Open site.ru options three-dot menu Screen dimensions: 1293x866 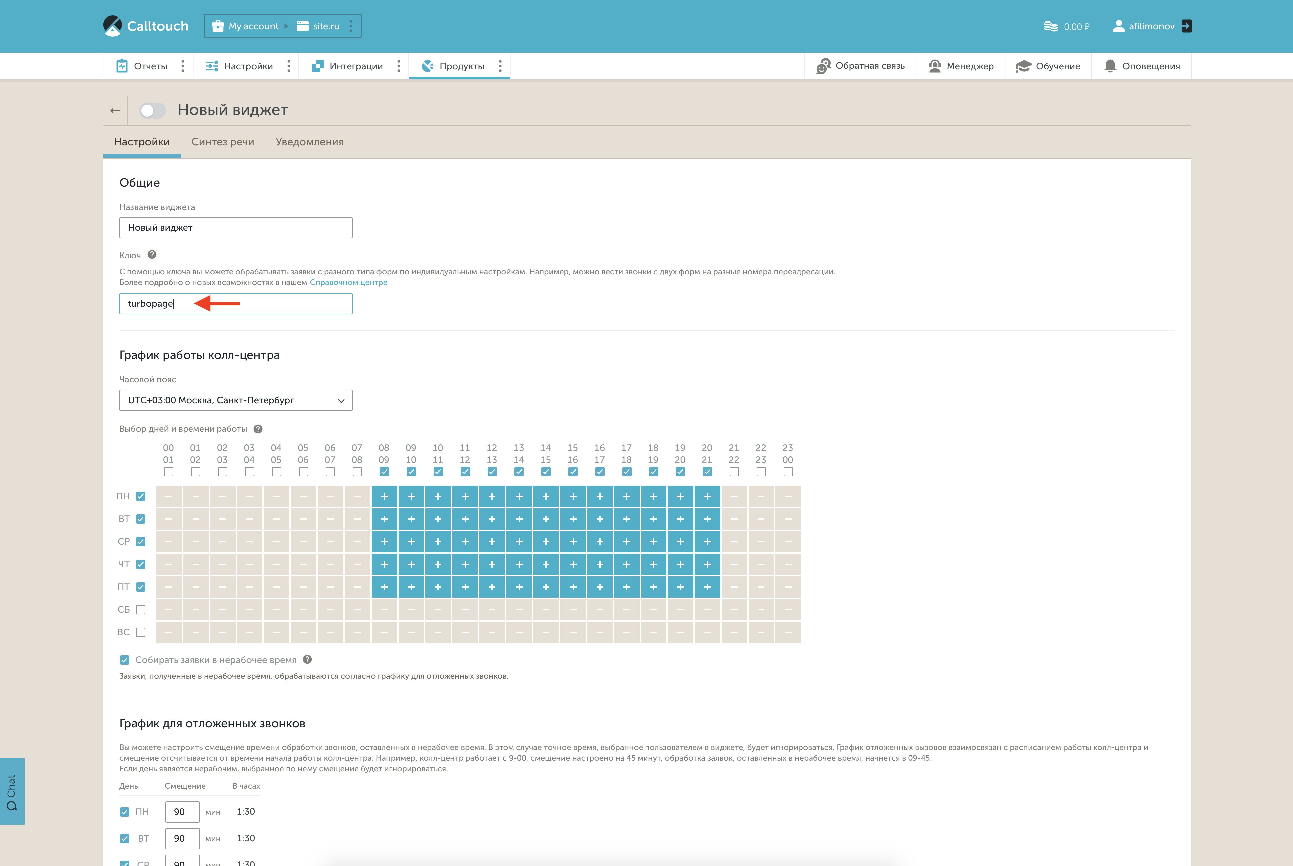350,26
